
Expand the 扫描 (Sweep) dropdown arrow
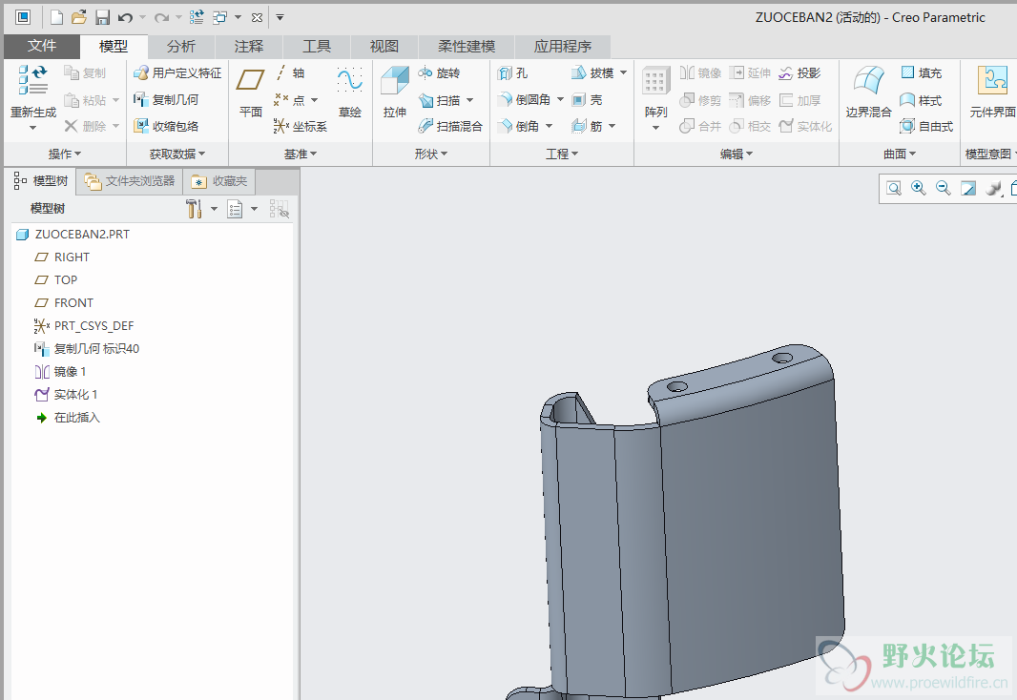coord(469,100)
